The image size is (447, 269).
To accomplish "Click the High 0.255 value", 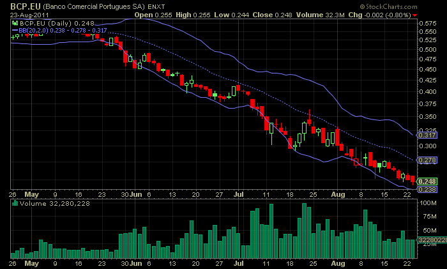I will click(193, 15).
